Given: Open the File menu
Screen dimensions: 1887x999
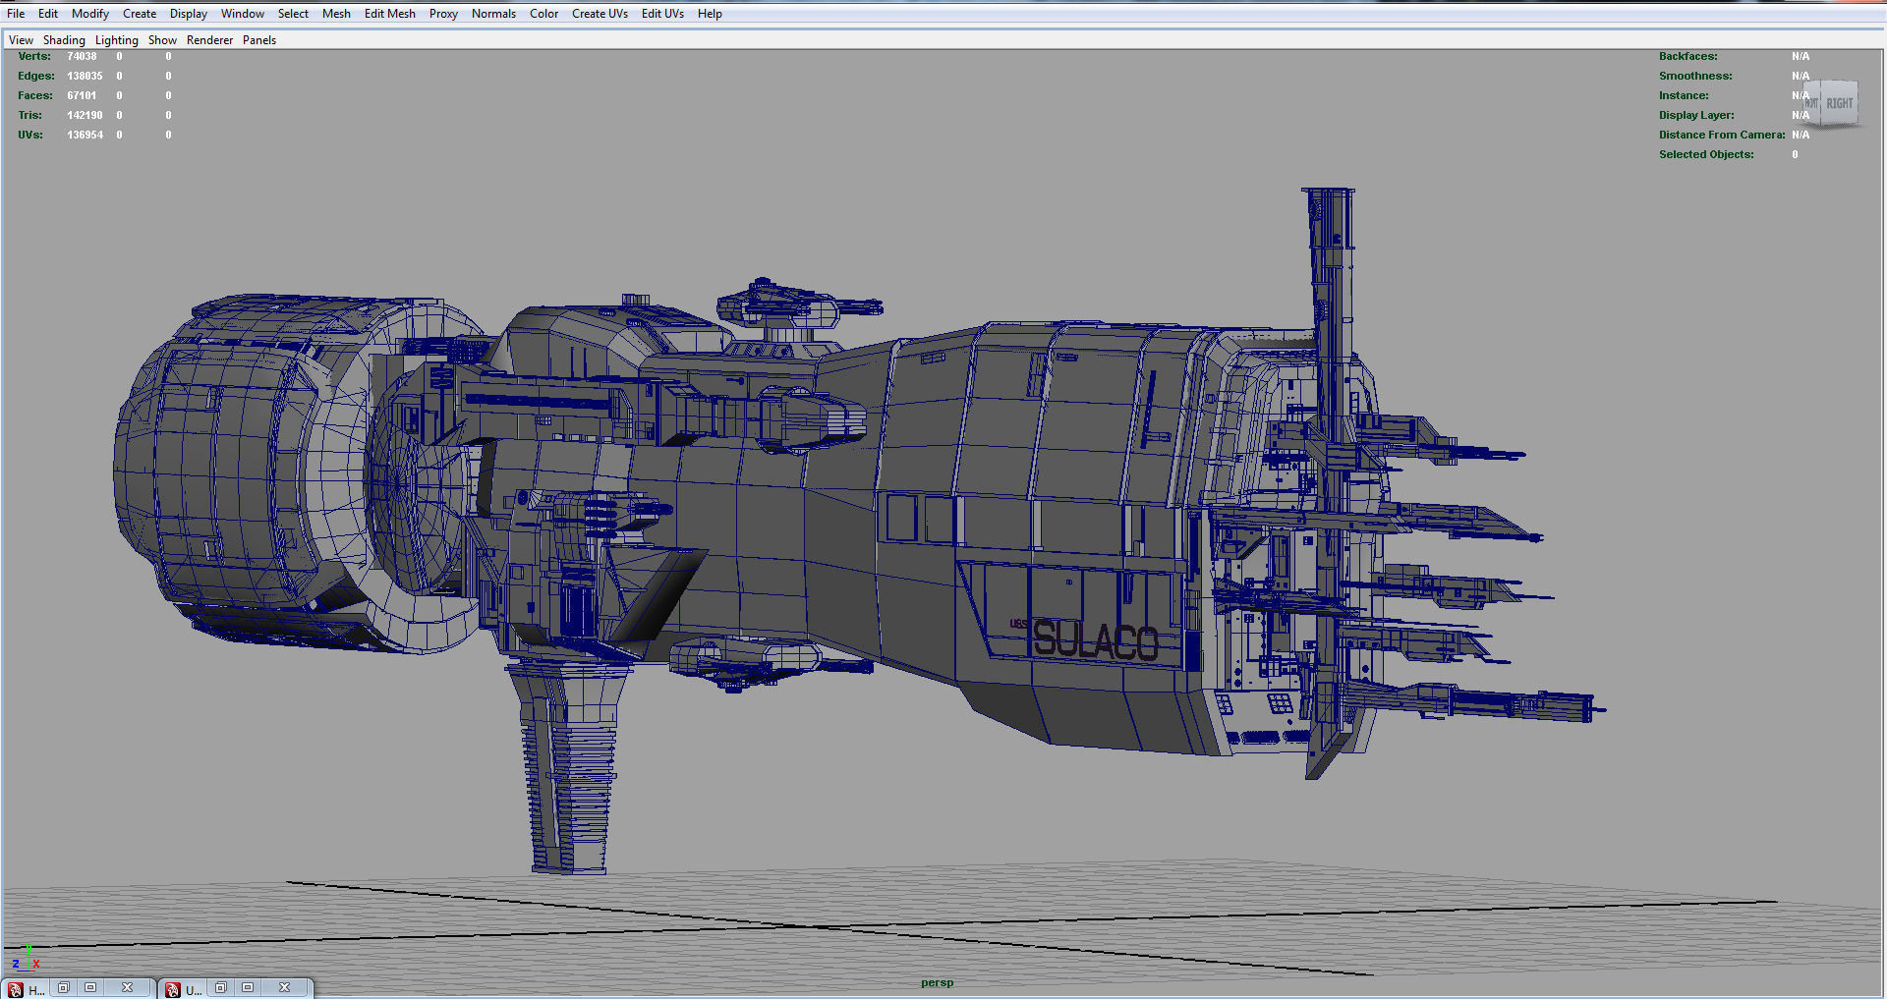Looking at the screenshot, I should (16, 14).
